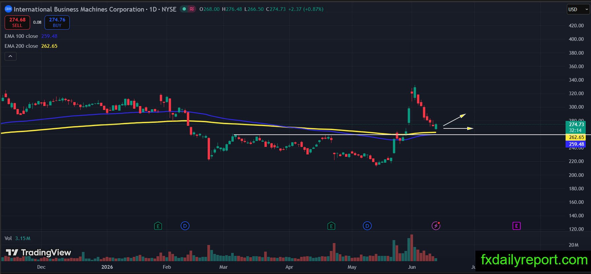591x274 pixels.
Task: Click the 0.08 spread value
Action: coord(37,22)
